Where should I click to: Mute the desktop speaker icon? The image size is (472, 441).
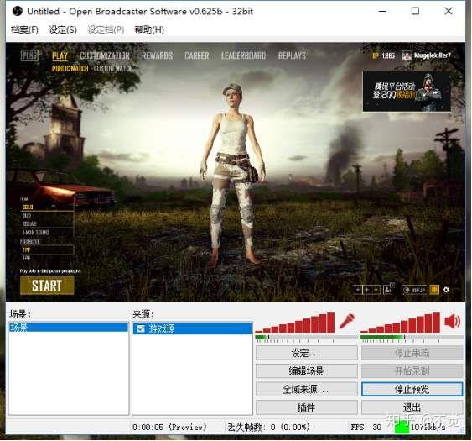(453, 321)
